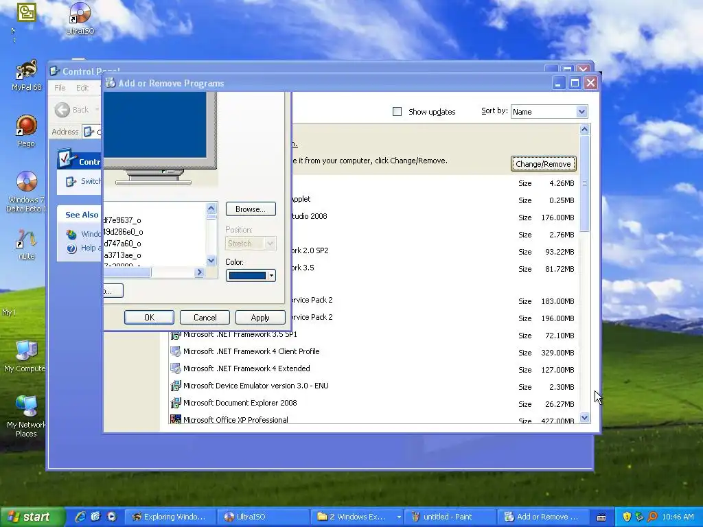Screen dimensions: 703x527
Task: Click the security shield tray icon
Action: click(x=627, y=517)
